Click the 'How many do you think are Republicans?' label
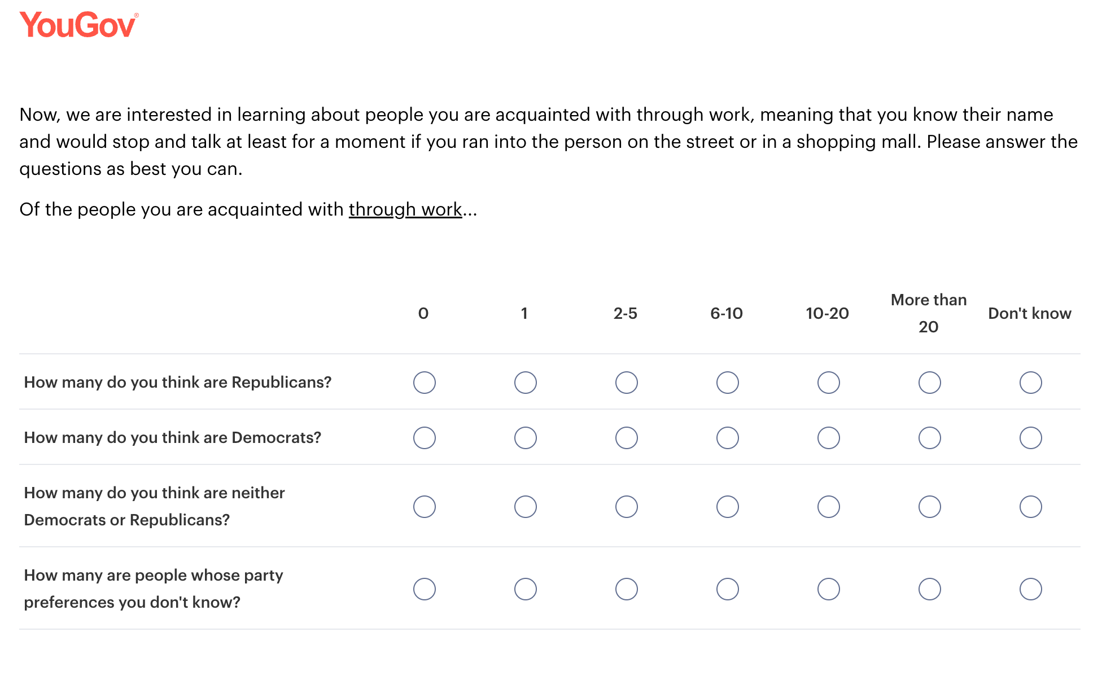The height and width of the screenshot is (676, 1102). coord(177,383)
